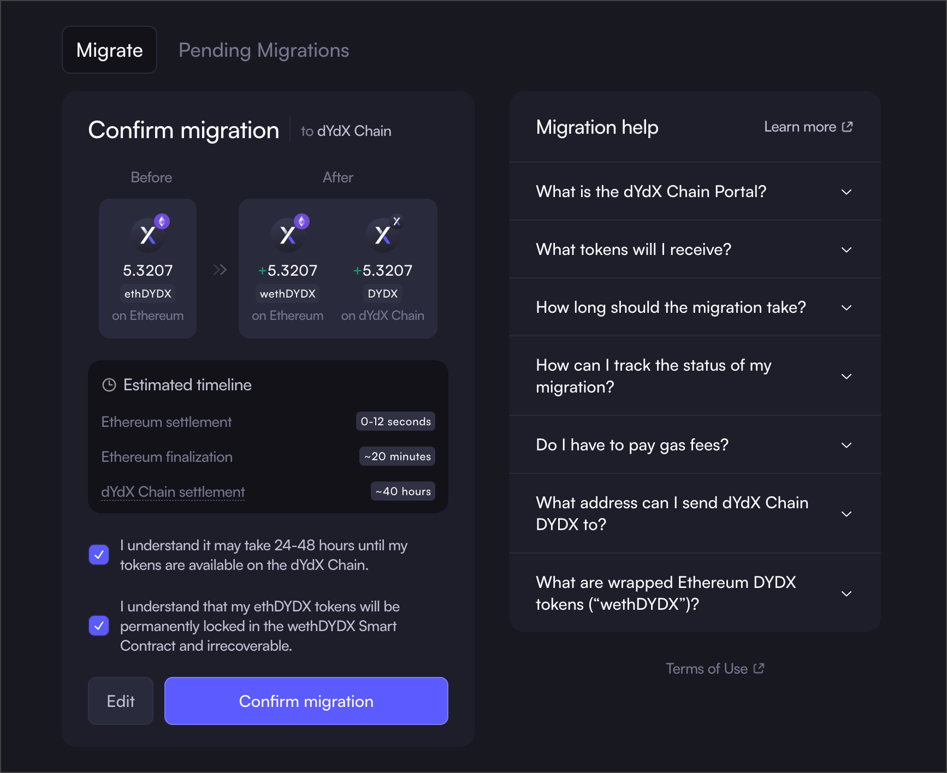
Task: Click the external link icon next to Learn more
Action: click(x=847, y=127)
